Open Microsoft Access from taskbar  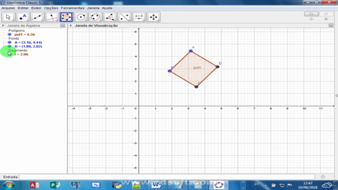pyautogui.click(x=35, y=185)
